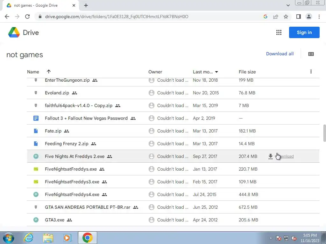Select the faithful64pack-v1.4.0 - Copy.zip file name
Image resolution: width=326 pixels, height=244 pixels.
79,105
